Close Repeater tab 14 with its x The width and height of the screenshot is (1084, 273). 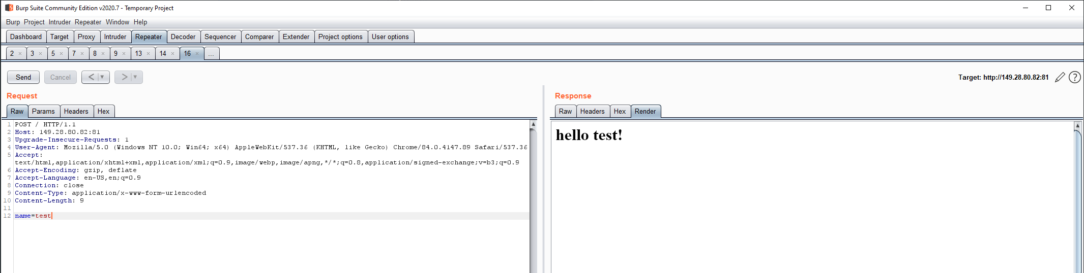click(173, 53)
